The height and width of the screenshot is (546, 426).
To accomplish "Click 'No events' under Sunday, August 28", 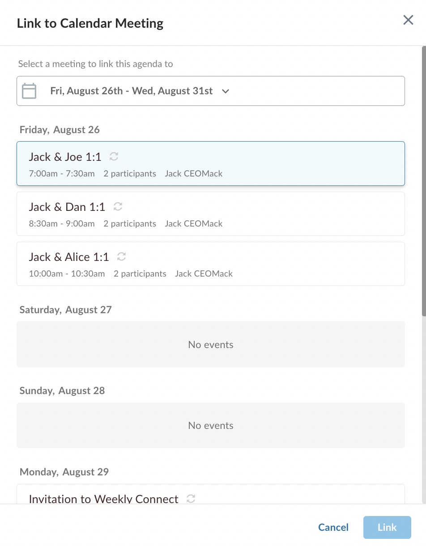I will pyautogui.click(x=211, y=425).
